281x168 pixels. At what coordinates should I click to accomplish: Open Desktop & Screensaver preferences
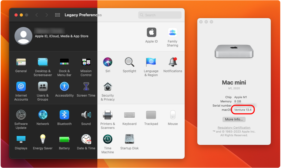[43, 62]
